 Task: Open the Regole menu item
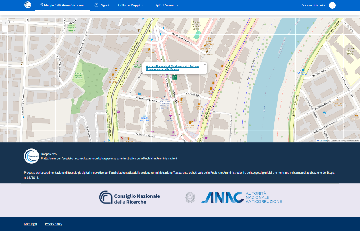(102, 5)
